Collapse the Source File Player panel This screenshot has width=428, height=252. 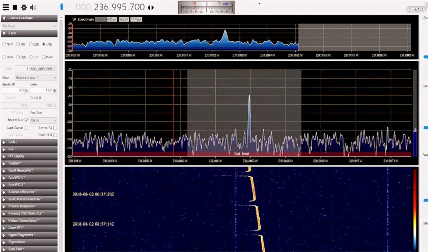pyautogui.click(x=29, y=19)
